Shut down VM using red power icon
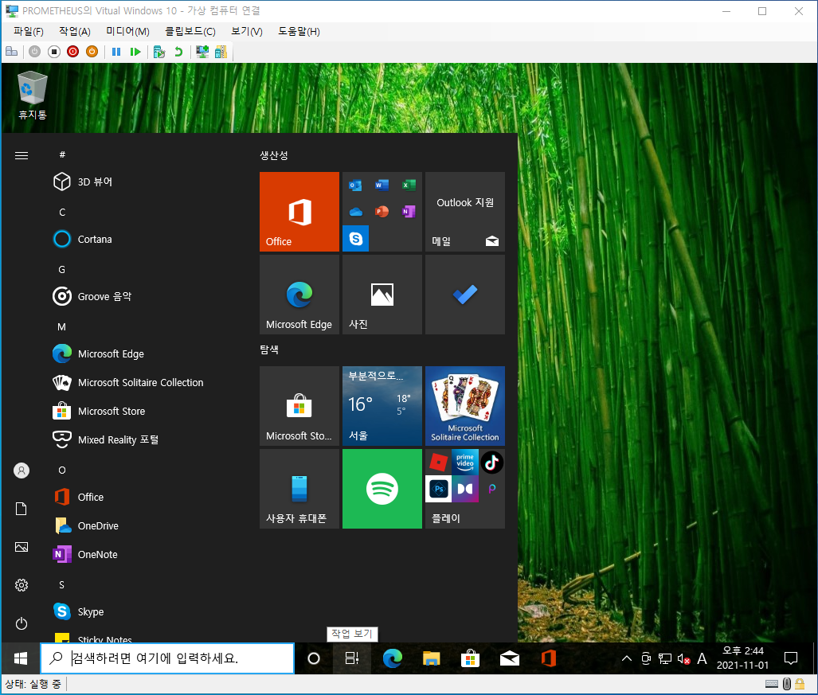Screen dimensions: 818x695 pyautogui.click(x=73, y=52)
